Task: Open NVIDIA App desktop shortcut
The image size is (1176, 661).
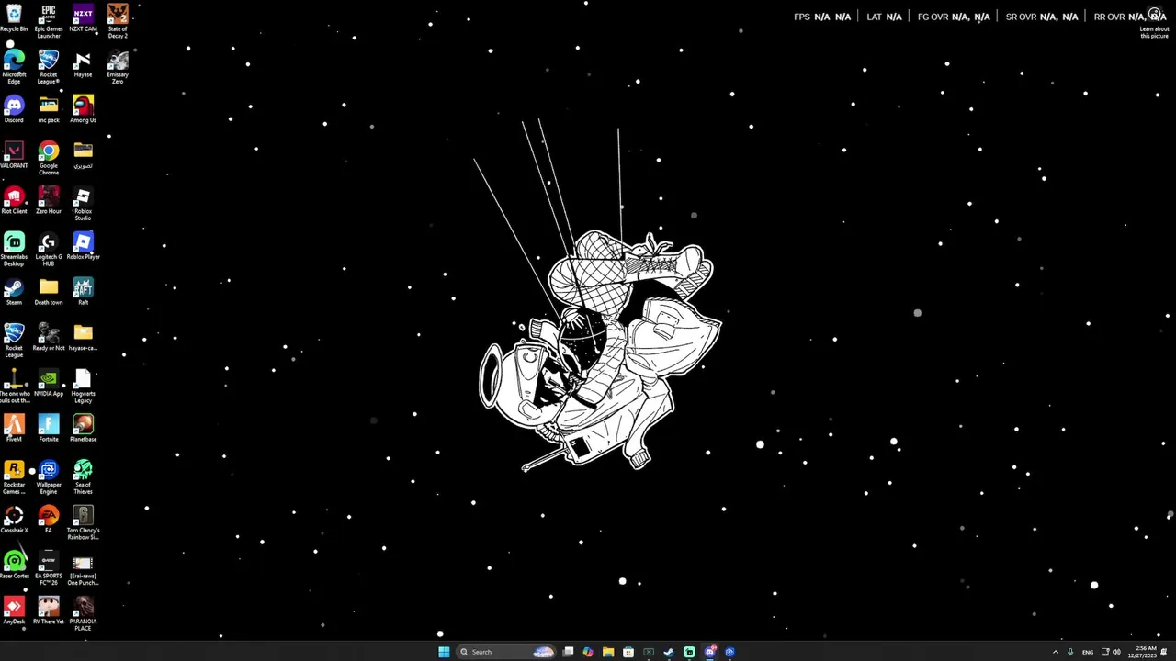Action: click(49, 383)
